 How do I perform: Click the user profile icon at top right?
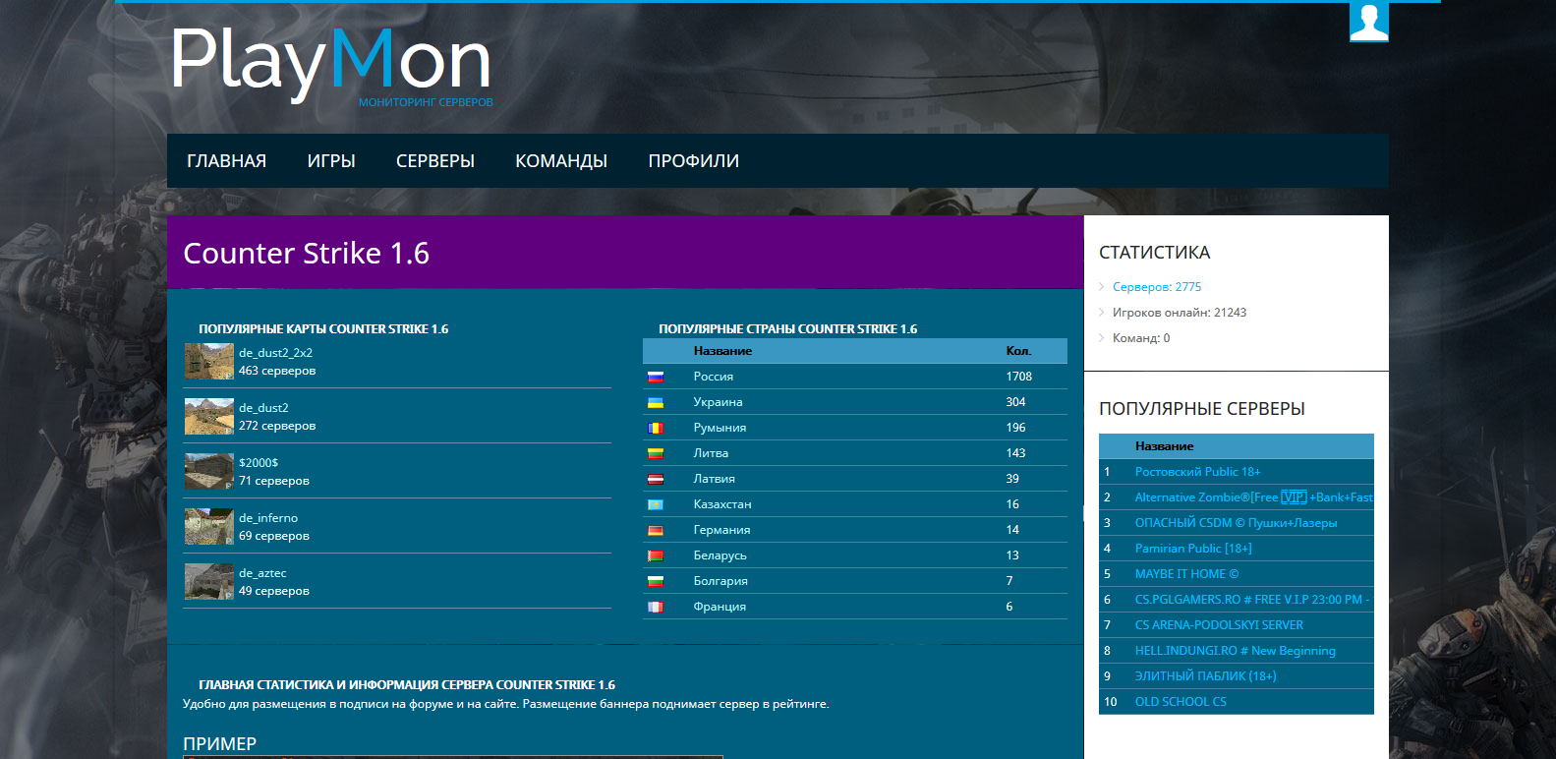1368,22
